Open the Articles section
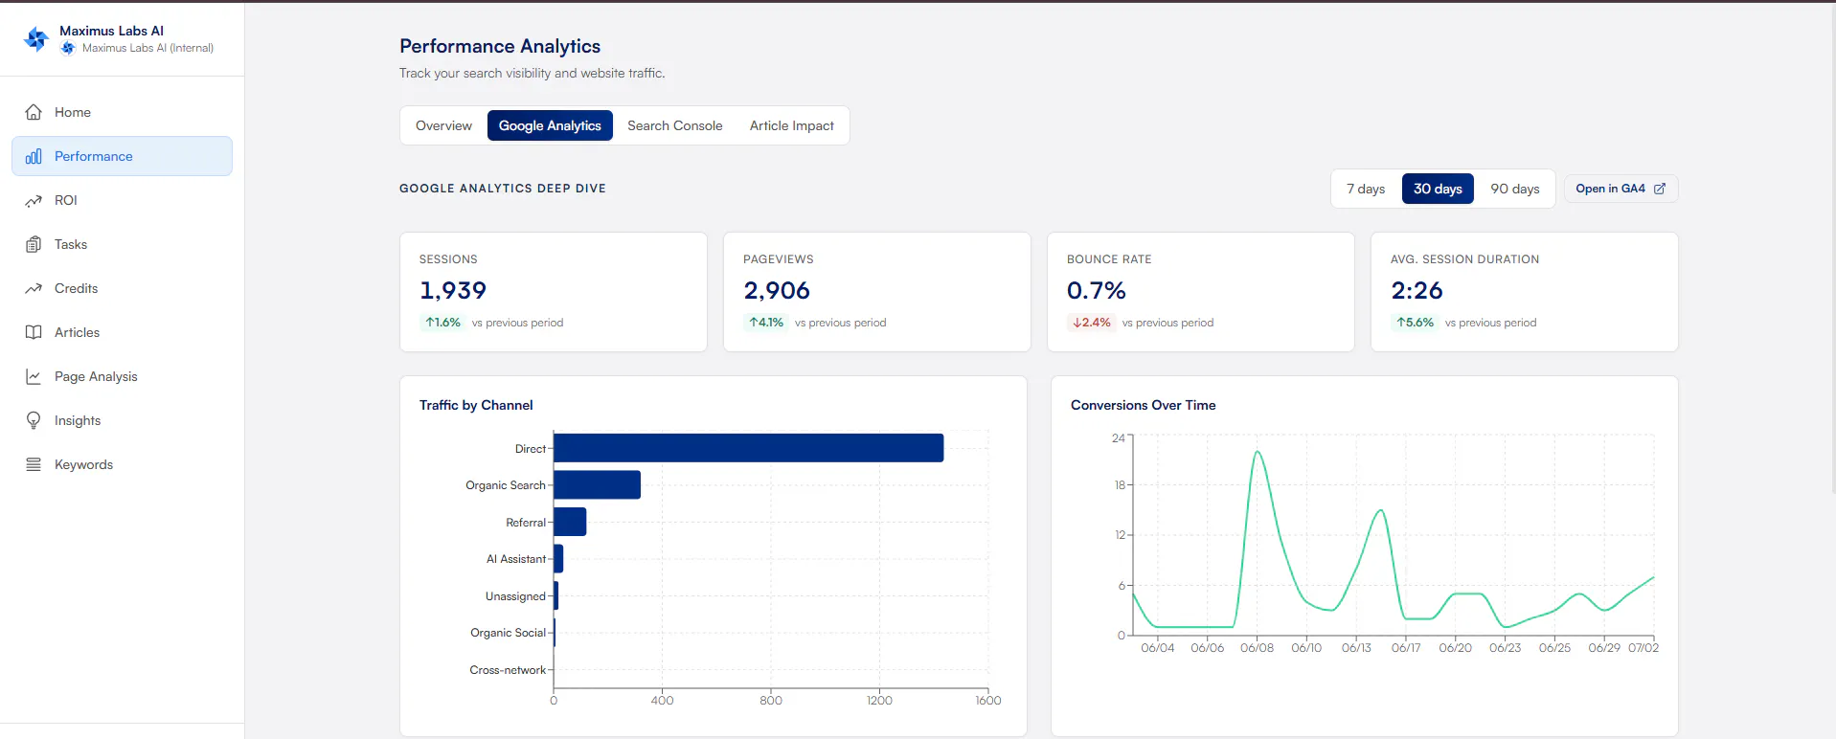 [x=122, y=332]
